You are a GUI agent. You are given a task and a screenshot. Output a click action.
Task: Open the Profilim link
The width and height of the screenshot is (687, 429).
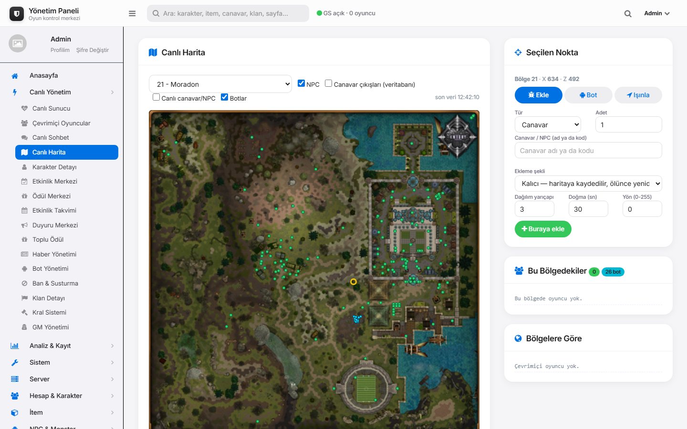click(60, 50)
